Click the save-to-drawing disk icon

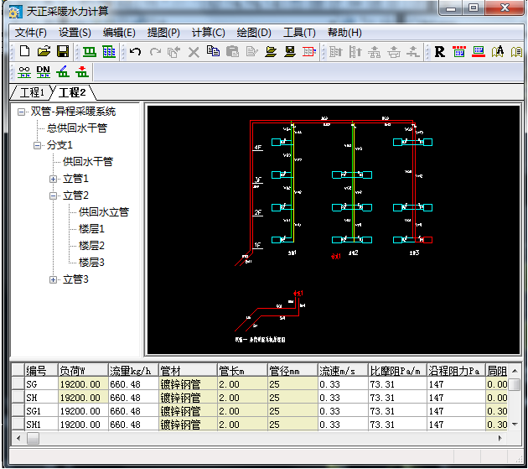pos(290,51)
